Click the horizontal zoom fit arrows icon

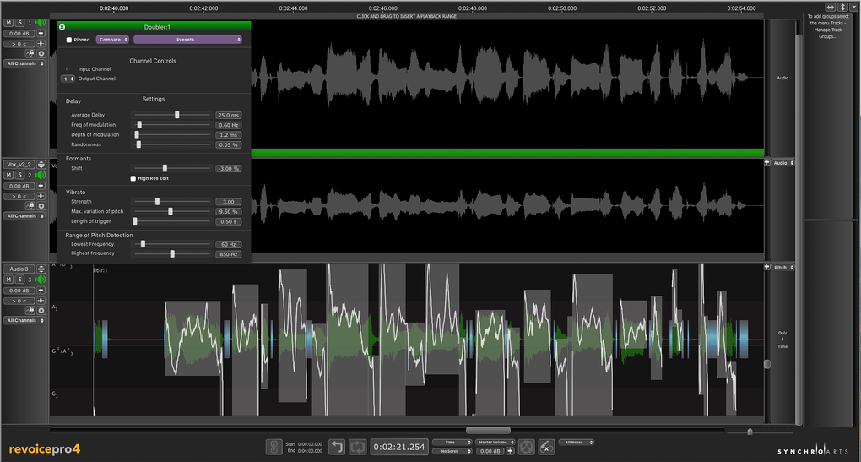click(831, 7)
